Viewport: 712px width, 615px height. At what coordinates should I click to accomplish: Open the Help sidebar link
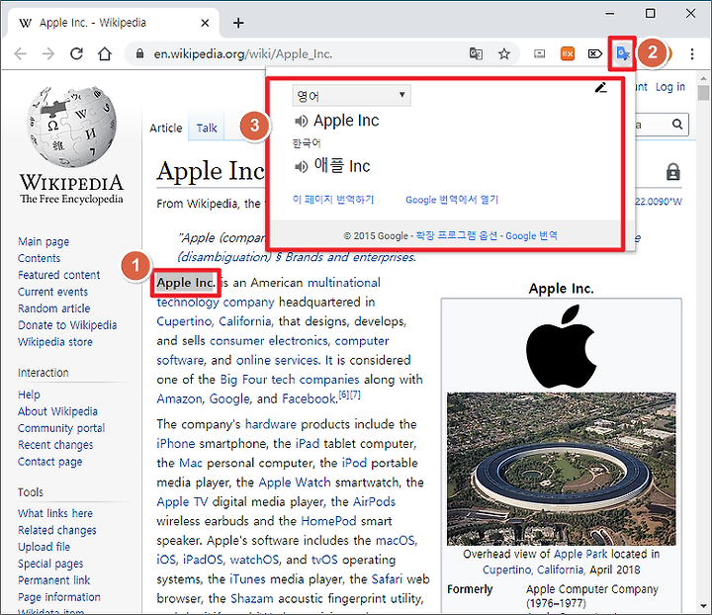29,395
